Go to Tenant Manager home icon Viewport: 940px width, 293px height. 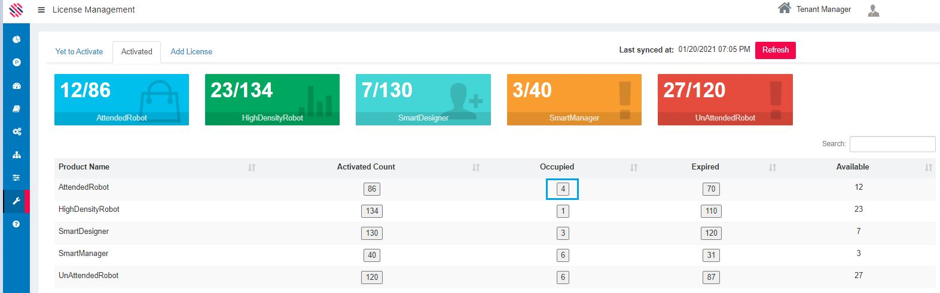784,8
